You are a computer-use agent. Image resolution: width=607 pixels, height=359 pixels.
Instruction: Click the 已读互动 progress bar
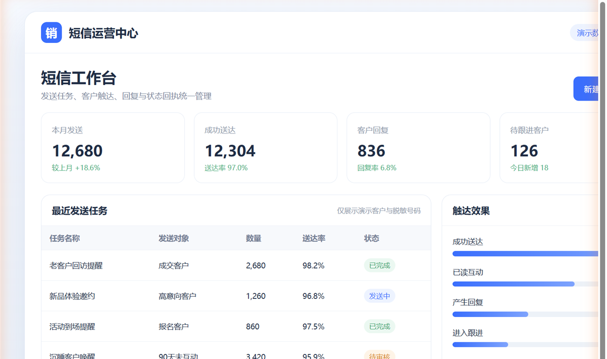click(526, 284)
